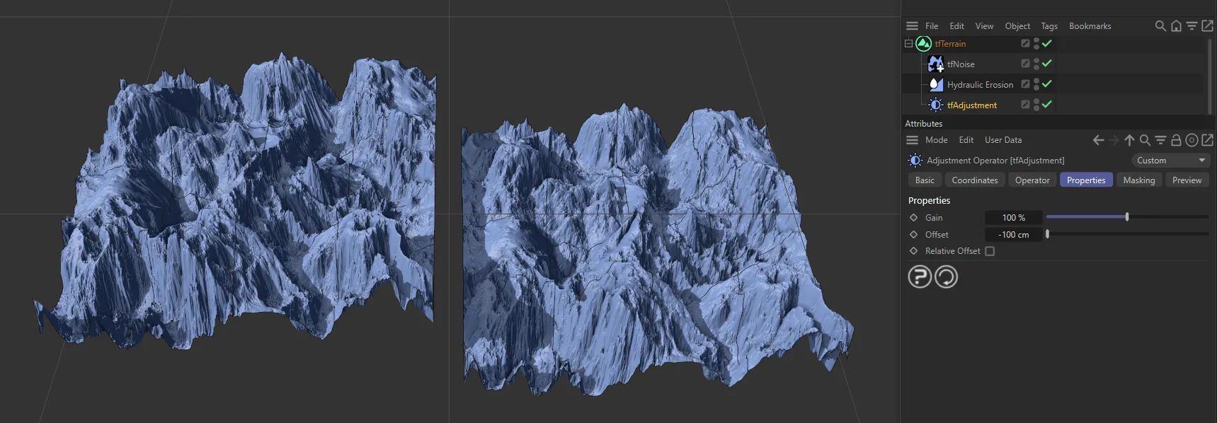This screenshot has height=423, width=1217.
Task: Click the Hydraulic Erosion droplet icon
Action: click(x=935, y=84)
